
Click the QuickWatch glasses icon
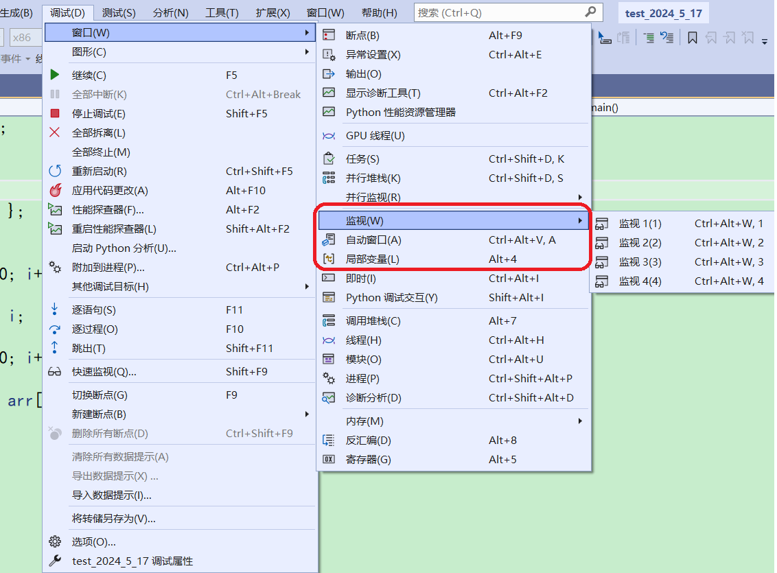click(54, 372)
